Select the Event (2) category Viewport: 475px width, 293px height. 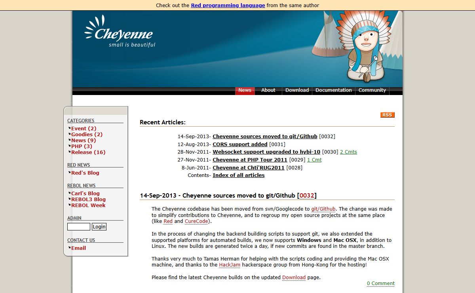pos(84,129)
